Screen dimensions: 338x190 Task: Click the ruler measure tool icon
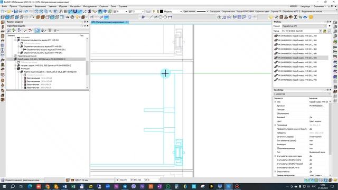pyautogui.click(x=95, y=12)
